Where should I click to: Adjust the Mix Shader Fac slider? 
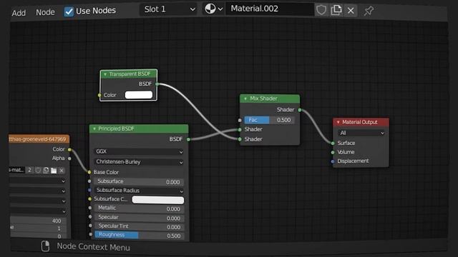270,120
